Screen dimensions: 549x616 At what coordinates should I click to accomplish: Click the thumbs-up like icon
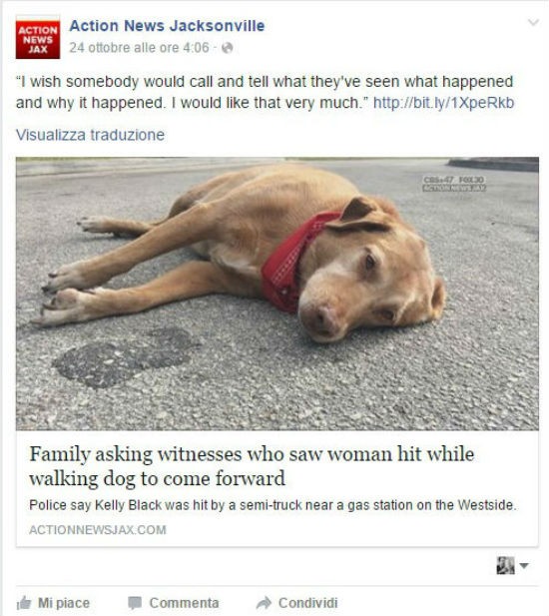(x=24, y=602)
